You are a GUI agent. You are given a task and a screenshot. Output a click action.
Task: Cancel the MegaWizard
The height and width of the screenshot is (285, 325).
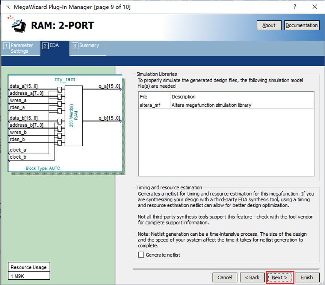pyautogui.click(x=225, y=277)
